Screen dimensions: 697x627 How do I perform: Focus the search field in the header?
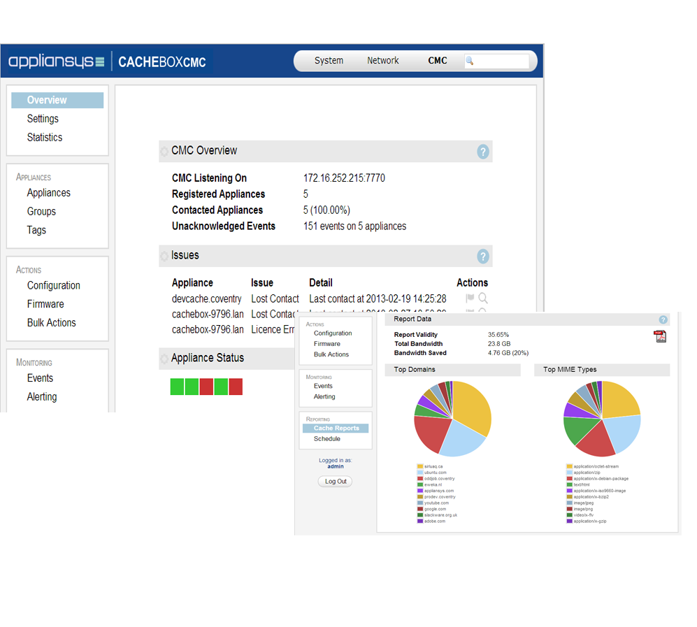[496, 61]
